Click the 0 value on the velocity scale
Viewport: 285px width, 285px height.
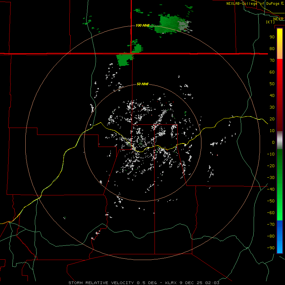tap(273, 142)
